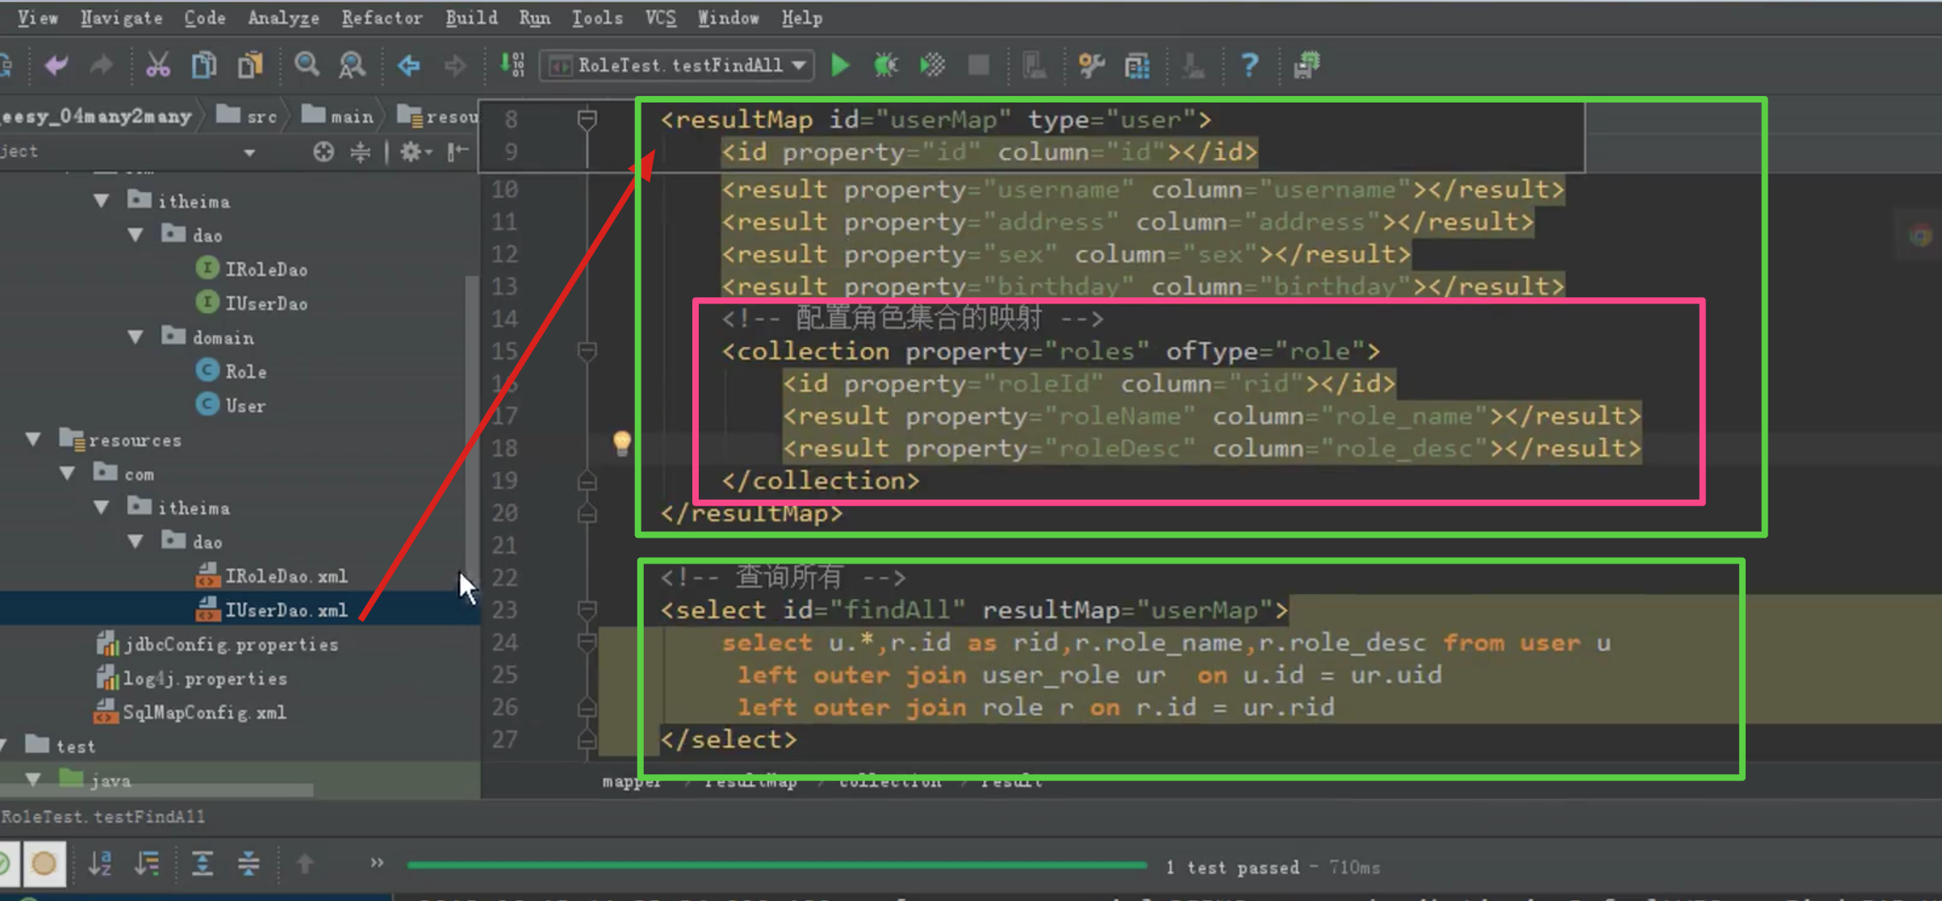The width and height of the screenshot is (1942, 901).
Task: Open the VCS menu
Action: click(660, 18)
